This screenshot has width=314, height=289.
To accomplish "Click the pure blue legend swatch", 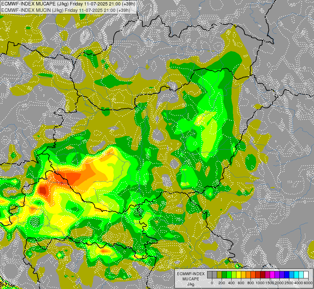I will [287, 275].
